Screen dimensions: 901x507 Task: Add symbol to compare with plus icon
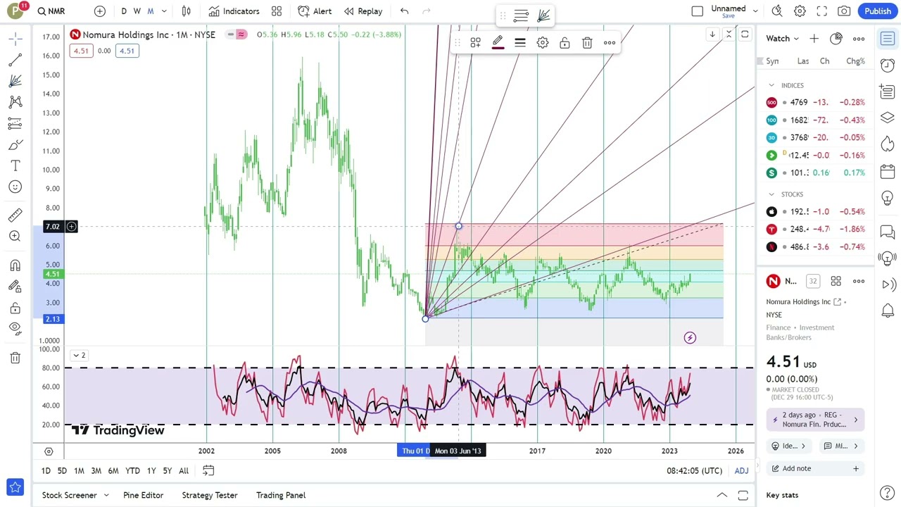tap(100, 11)
